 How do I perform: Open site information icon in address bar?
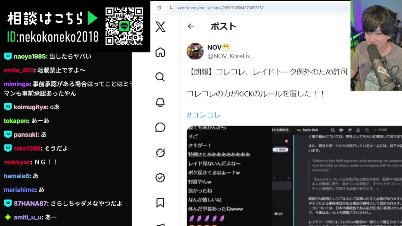click(171, 8)
